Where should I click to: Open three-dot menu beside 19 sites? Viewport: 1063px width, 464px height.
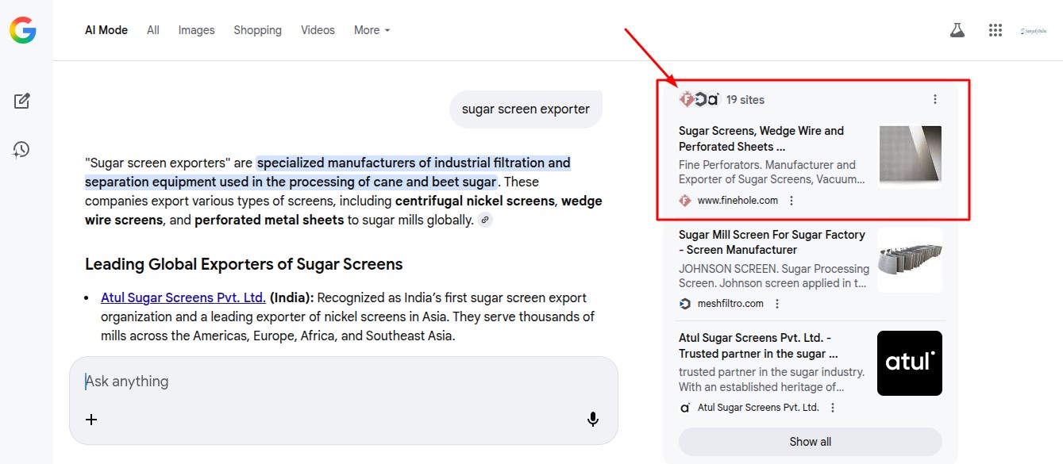935,99
